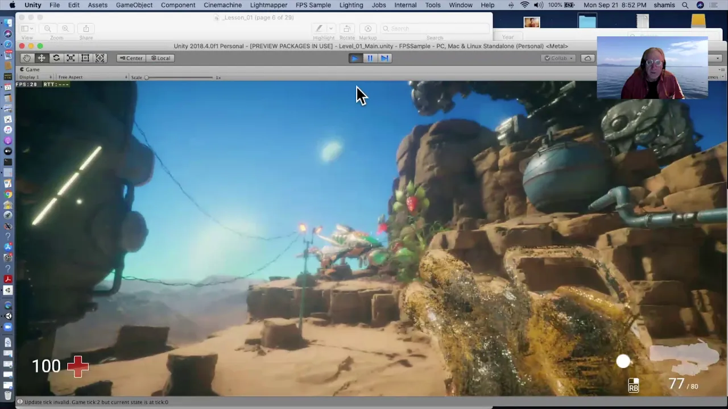Adjust the Game view Scale slider
The image size is (728, 409).
pos(179,77)
